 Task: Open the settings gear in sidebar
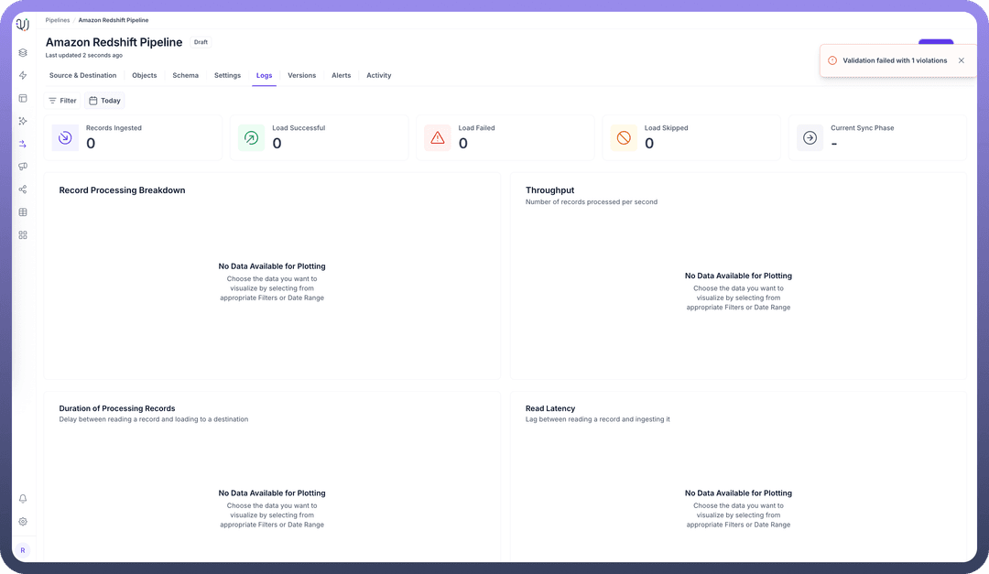point(23,522)
